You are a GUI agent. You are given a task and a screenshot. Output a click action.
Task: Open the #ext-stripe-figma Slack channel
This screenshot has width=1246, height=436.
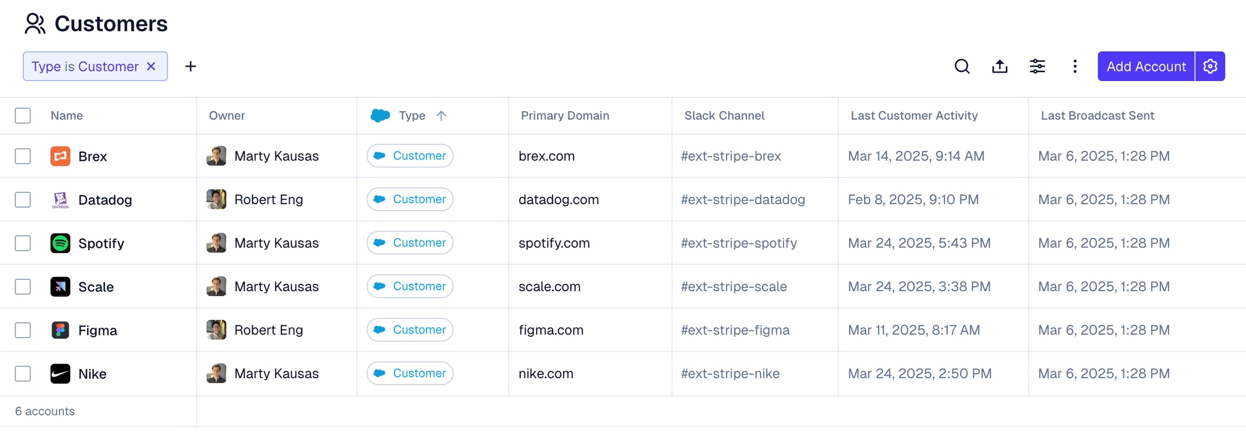pos(735,330)
